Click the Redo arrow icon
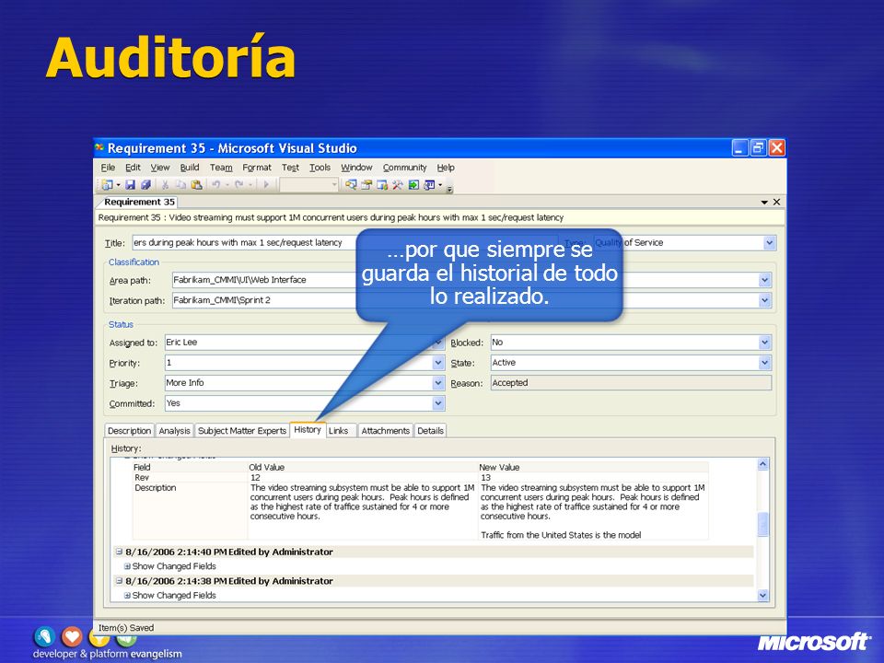 pos(239,184)
